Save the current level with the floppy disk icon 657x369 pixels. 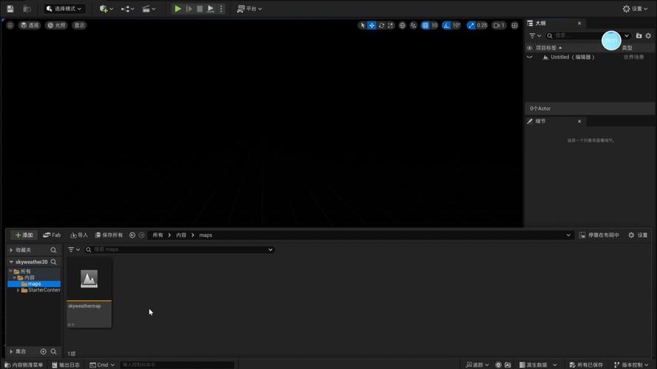(10, 8)
